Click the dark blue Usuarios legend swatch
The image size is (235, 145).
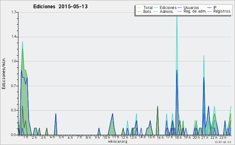179,8
